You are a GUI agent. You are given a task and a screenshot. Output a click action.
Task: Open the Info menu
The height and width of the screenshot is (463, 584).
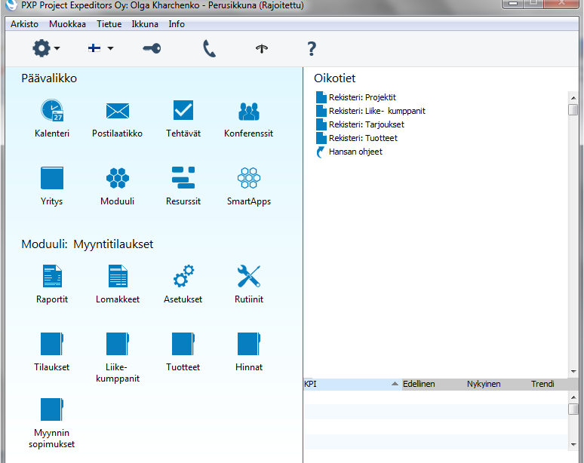(x=177, y=24)
